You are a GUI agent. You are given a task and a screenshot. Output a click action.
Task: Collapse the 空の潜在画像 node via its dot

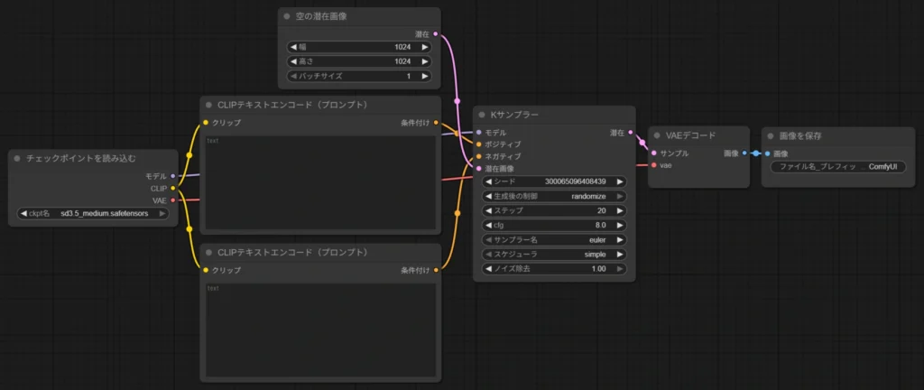[286, 16]
